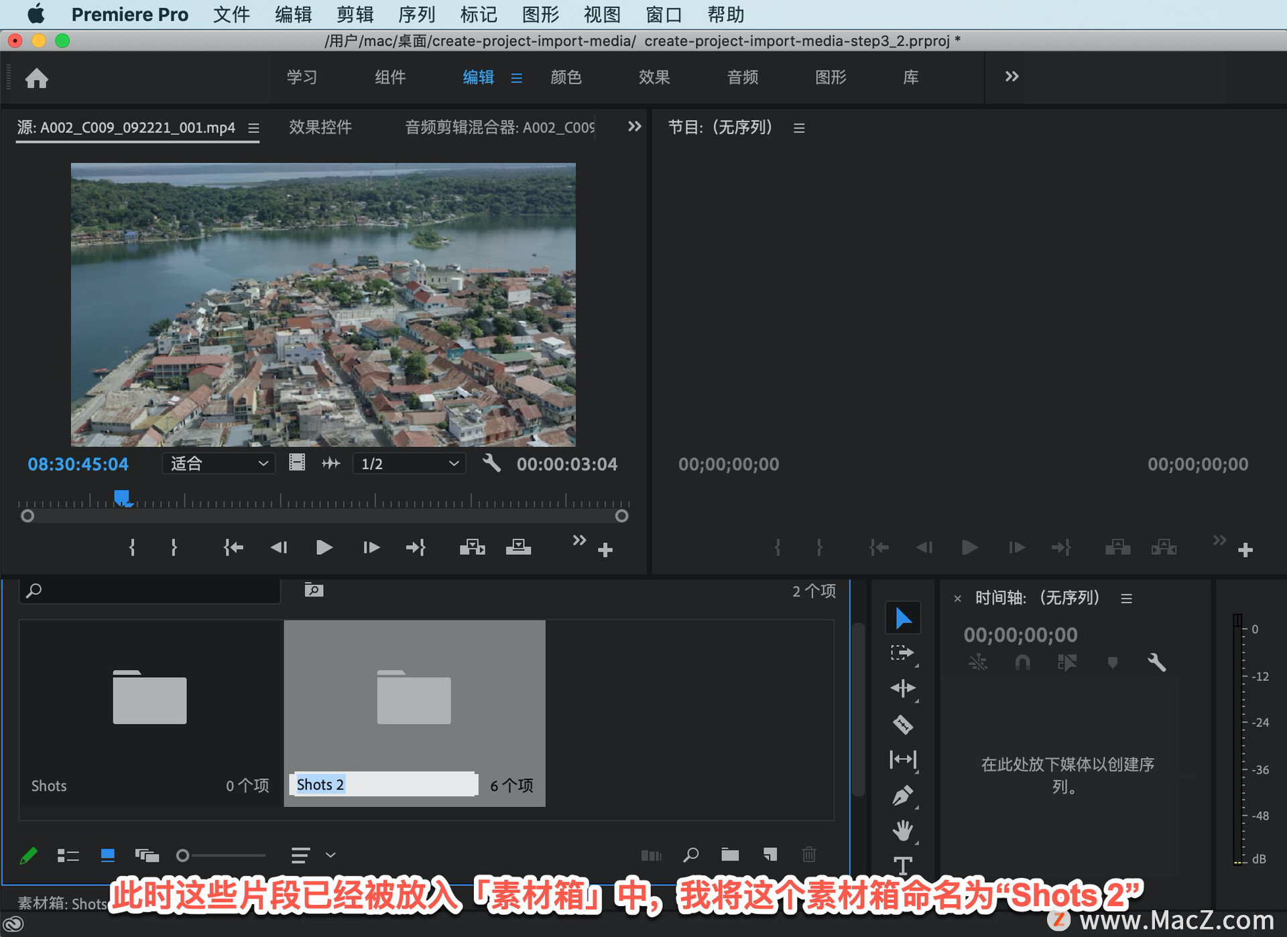Click Drag Audio Only waveform icon

pos(331,463)
